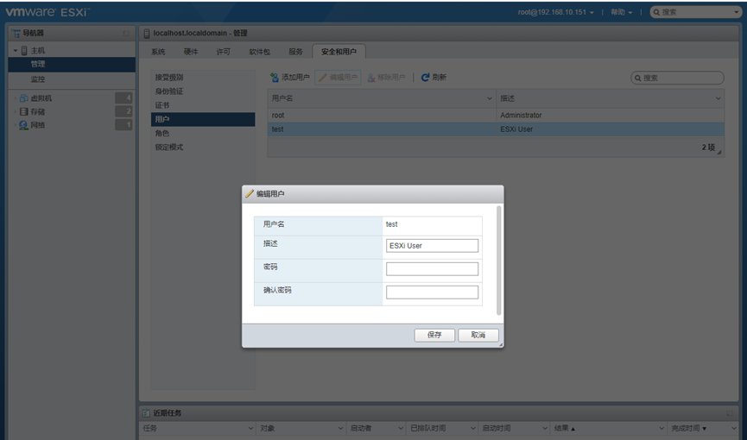Image resolution: width=747 pixels, height=440 pixels.
Task: Open the Queued time (已排队时间) column dropdown
Action: [x=472, y=428]
